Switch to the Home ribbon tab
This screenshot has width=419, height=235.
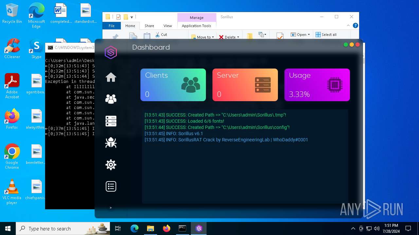130,26
